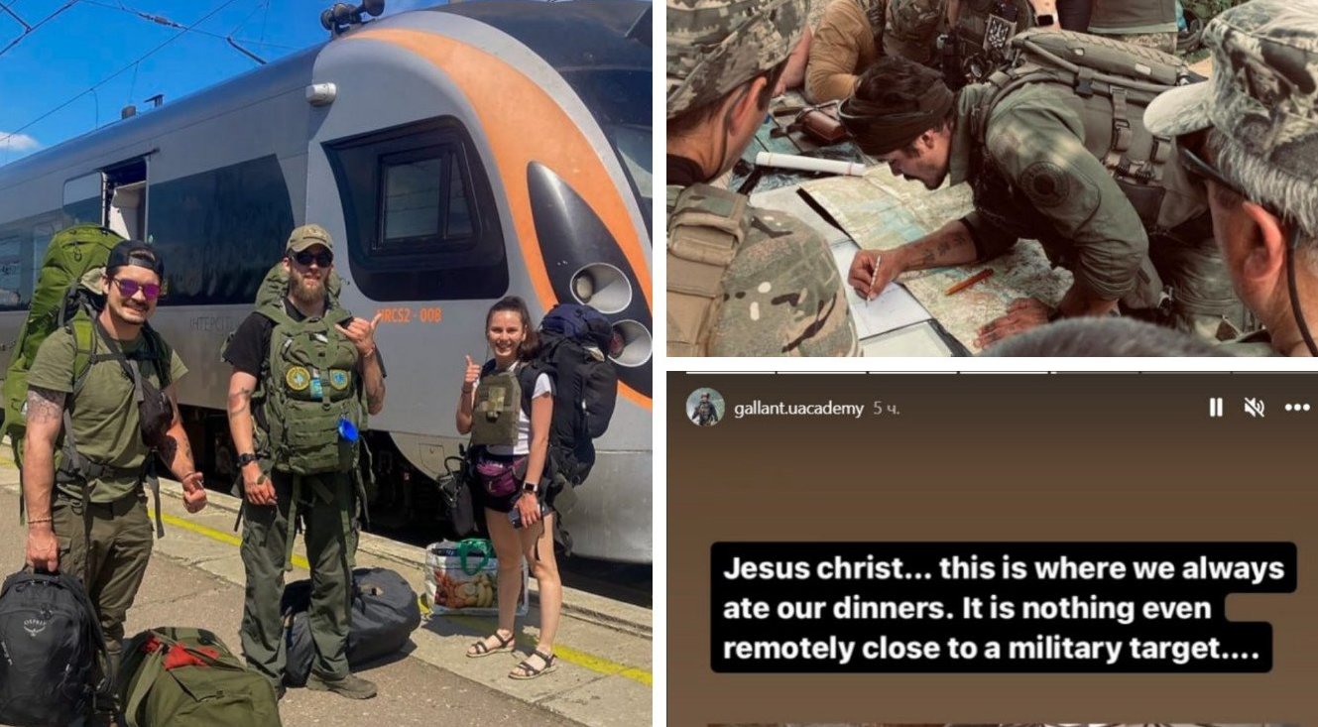Click the '5 ч.' story timestamp
Image resolution: width=1318 pixels, height=727 pixels.
tap(887, 409)
